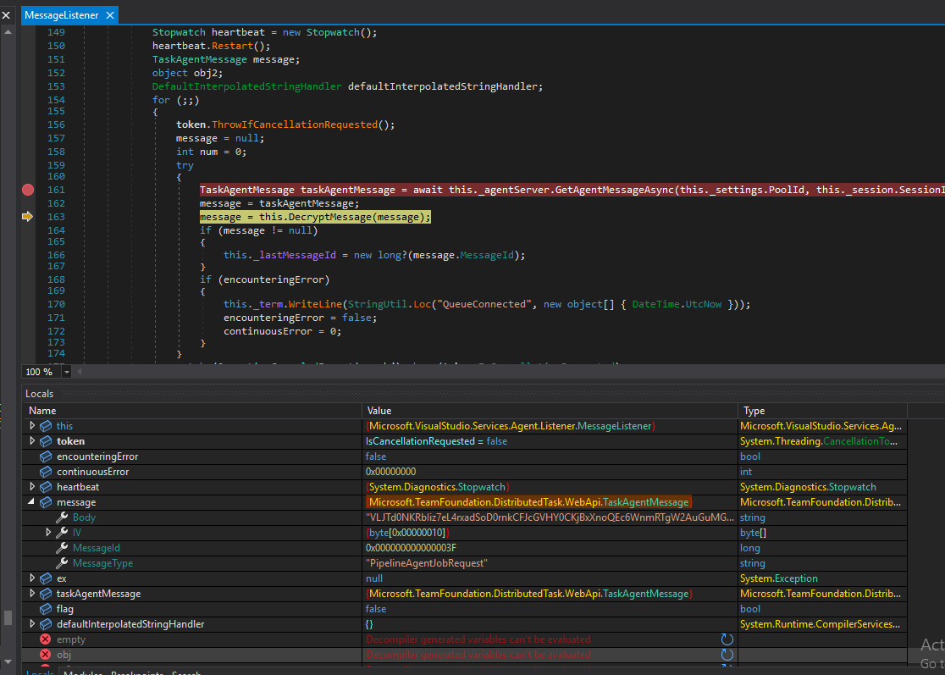Expand the IV byte array property
This screenshot has width=945, height=675.
[49, 533]
